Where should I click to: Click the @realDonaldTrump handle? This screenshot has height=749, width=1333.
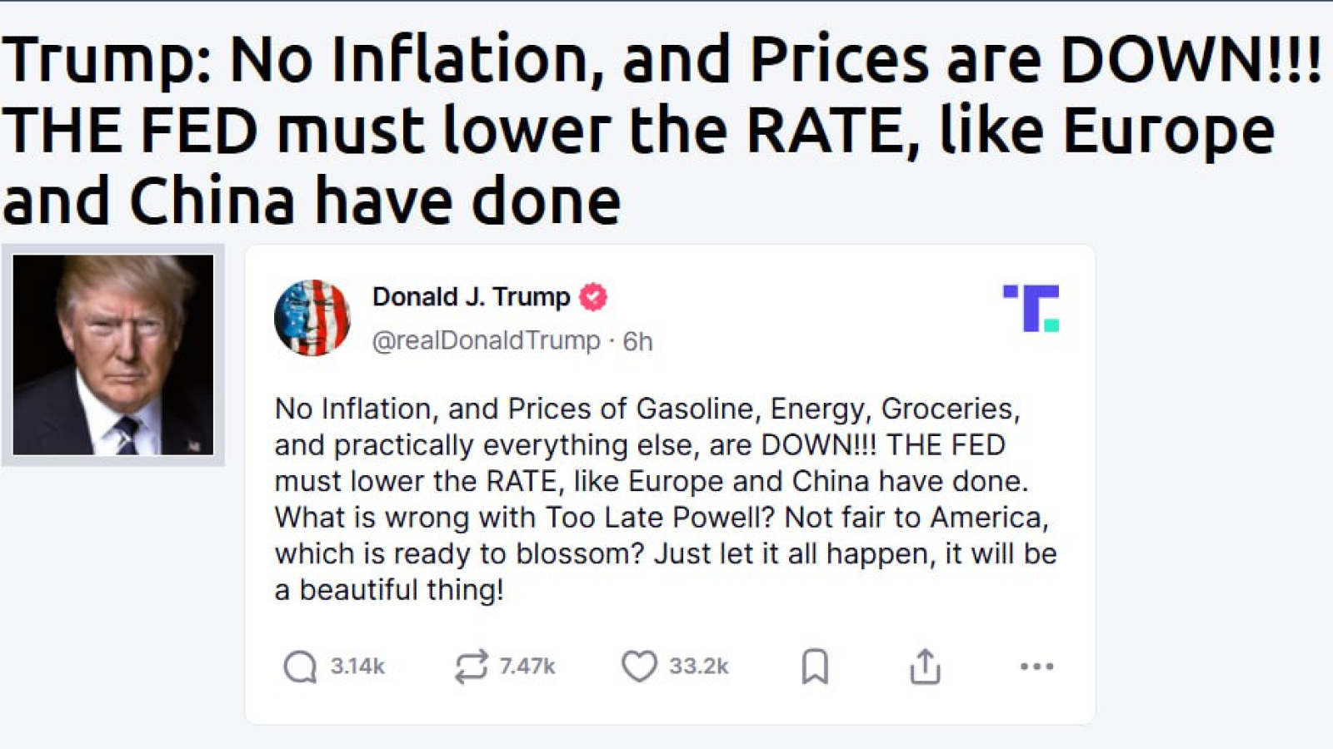[486, 340]
